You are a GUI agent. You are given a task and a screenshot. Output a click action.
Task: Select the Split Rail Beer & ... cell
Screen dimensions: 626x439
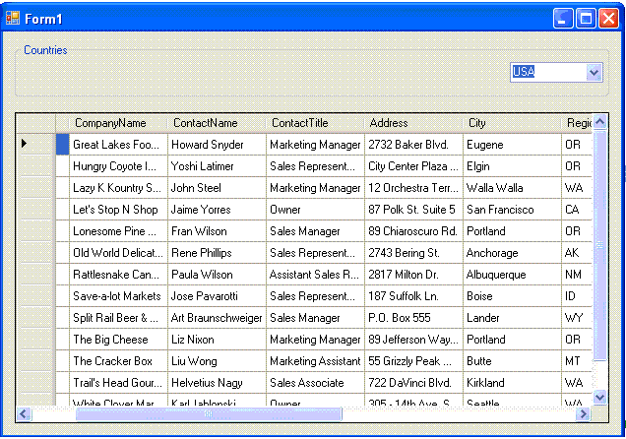pyautogui.click(x=118, y=317)
